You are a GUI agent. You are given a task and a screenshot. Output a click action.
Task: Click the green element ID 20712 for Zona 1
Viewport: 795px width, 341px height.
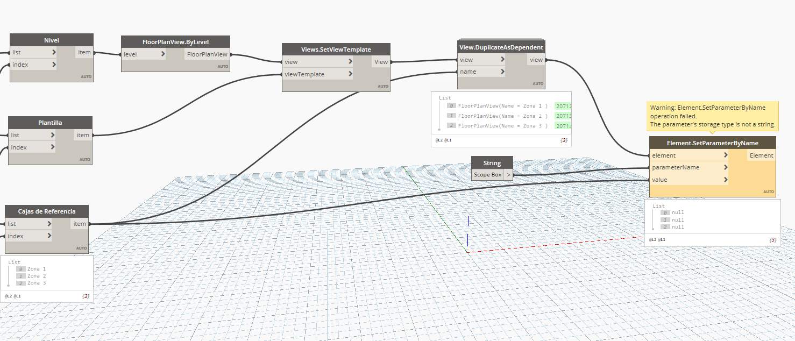coord(563,105)
